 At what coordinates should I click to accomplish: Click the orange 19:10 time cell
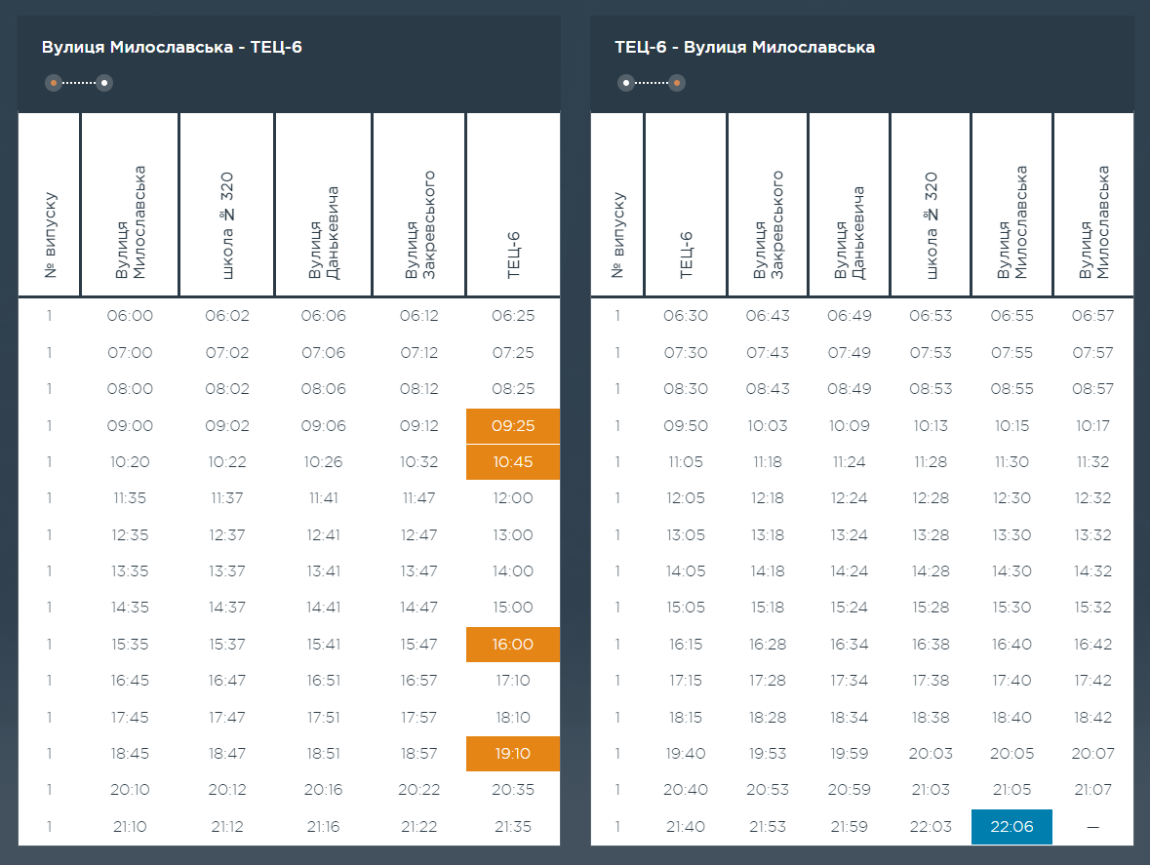click(x=513, y=754)
